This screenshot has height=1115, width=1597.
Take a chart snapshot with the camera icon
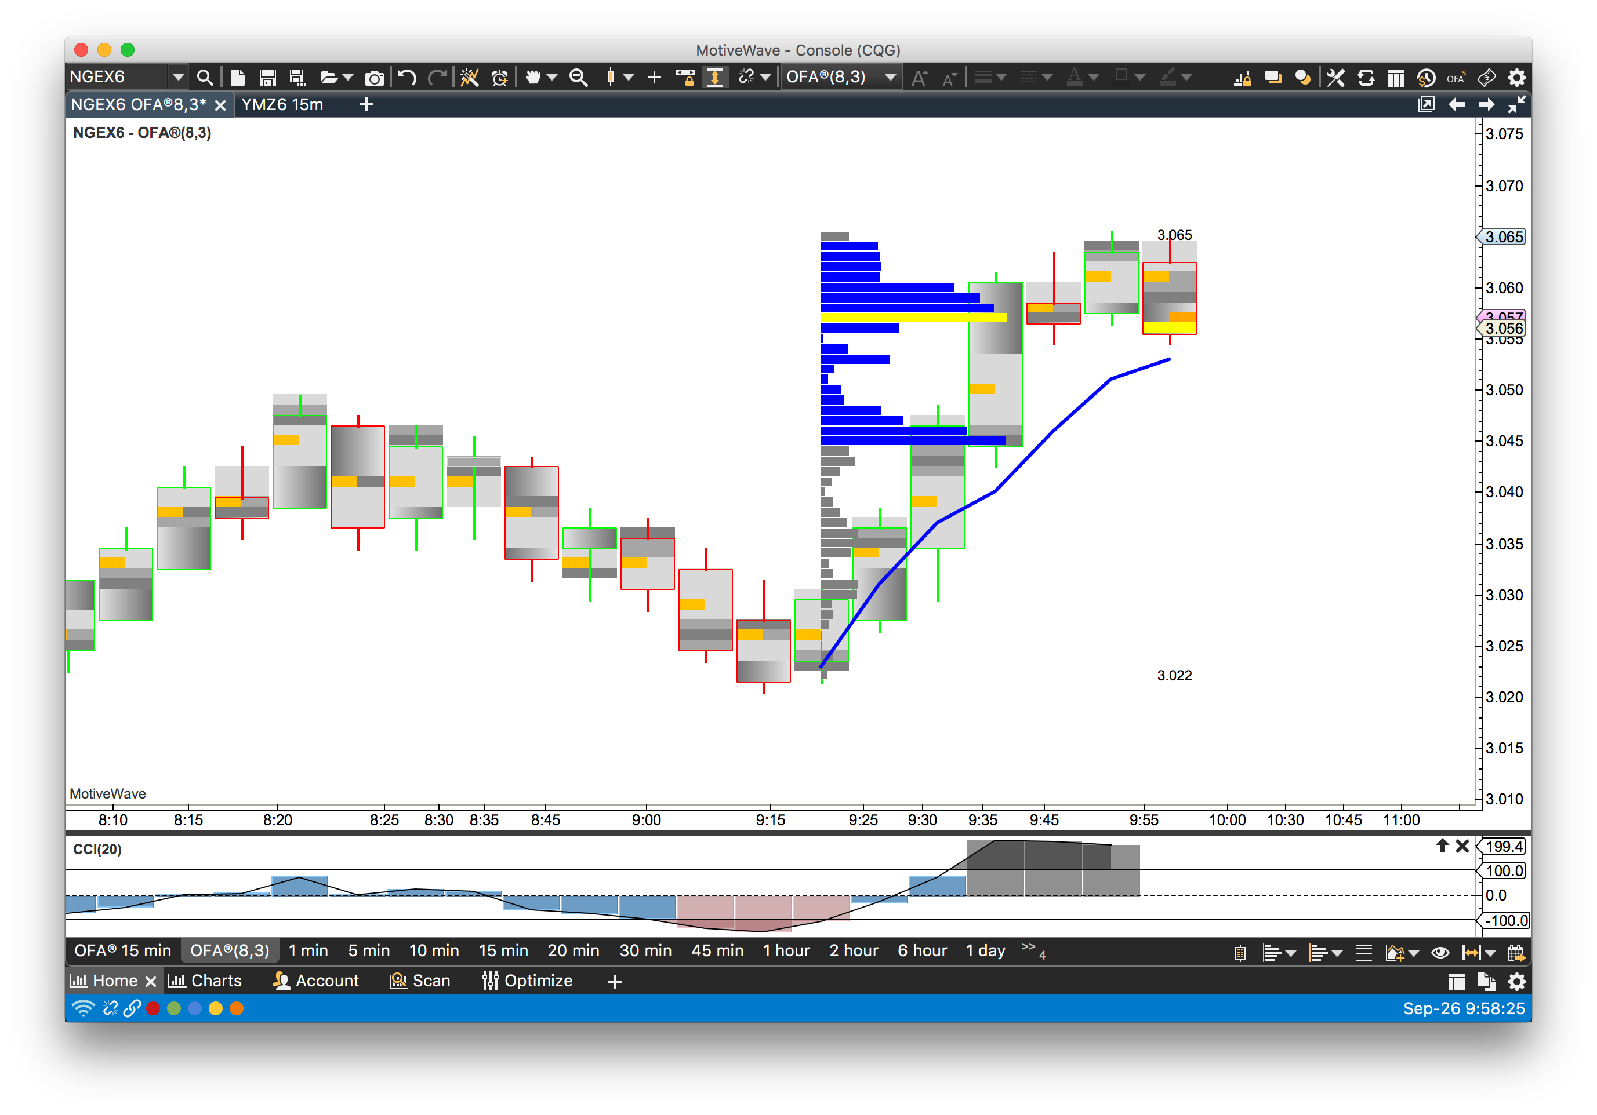(x=374, y=78)
